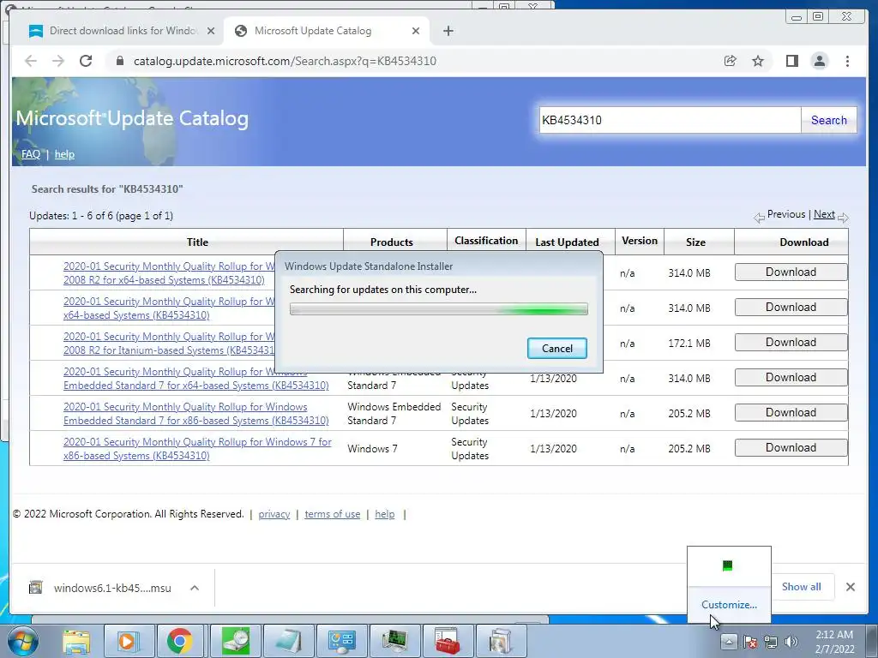Click the KB4534310 search box
This screenshot has height=658, width=878.
(x=670, y=120)
